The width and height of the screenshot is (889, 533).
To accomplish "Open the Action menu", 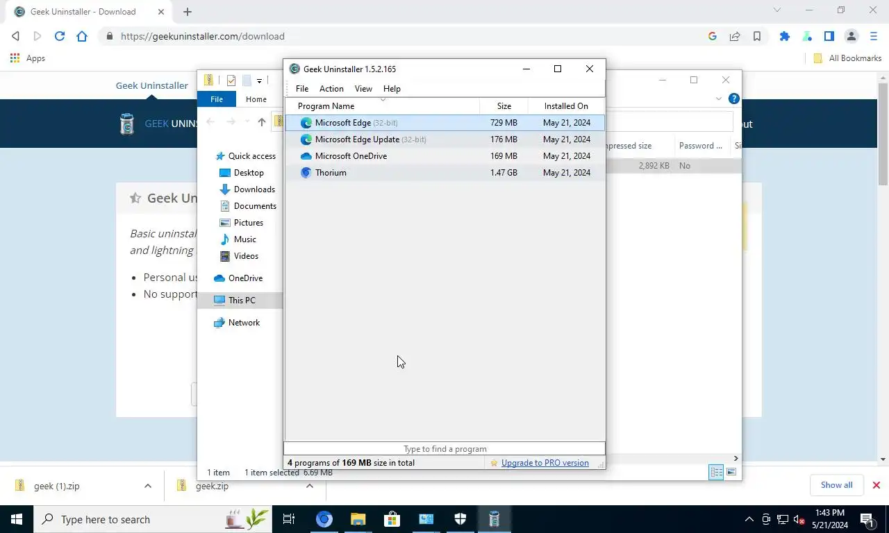I will click(331, 89).
